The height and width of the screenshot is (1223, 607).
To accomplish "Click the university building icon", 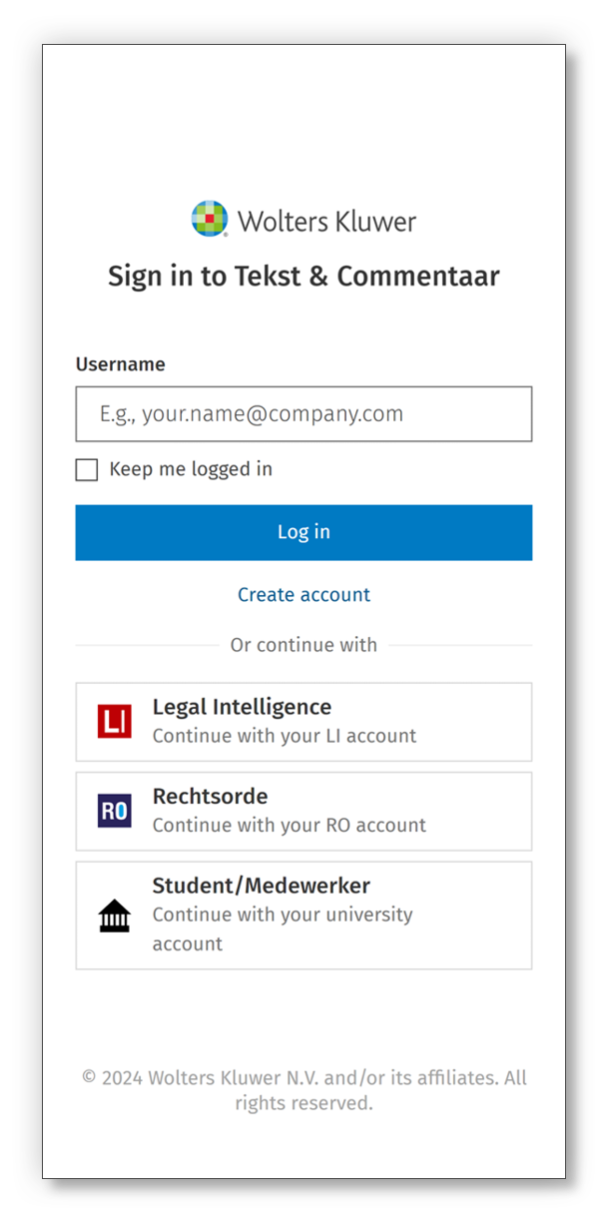I will [x=115, y=916].
